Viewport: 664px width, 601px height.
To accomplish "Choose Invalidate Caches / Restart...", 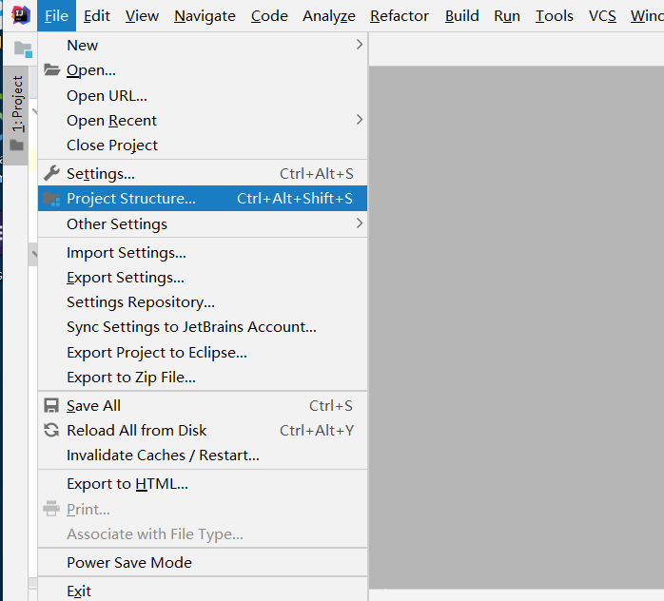I will (x=203, y=455).
